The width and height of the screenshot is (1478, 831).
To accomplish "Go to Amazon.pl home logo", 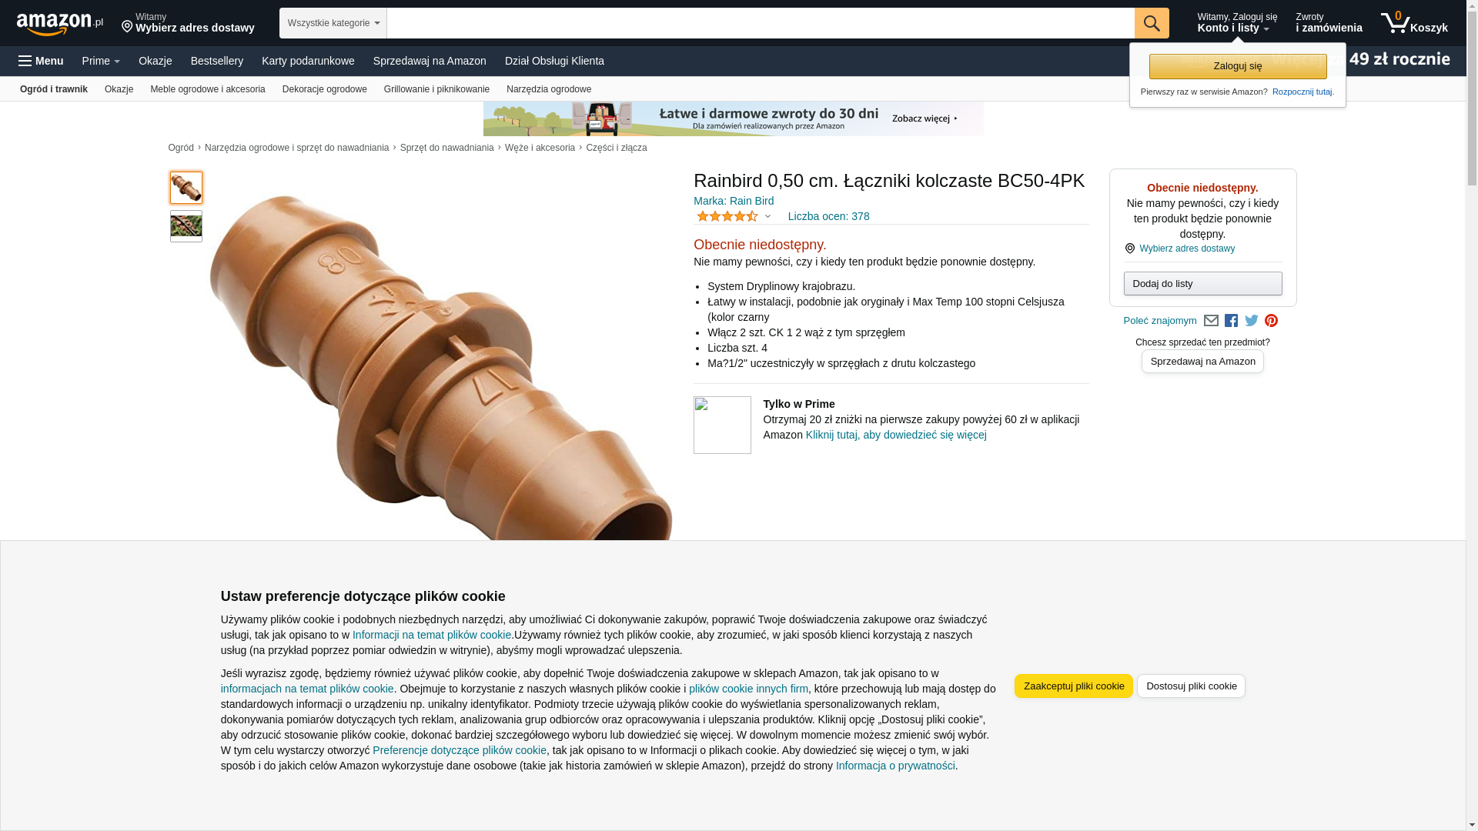I will coord(60,24).
